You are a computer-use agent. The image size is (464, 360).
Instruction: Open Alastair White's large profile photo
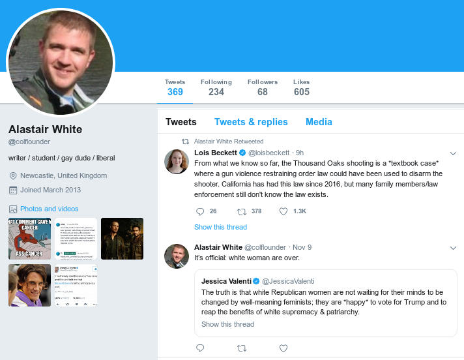[61, 62]
